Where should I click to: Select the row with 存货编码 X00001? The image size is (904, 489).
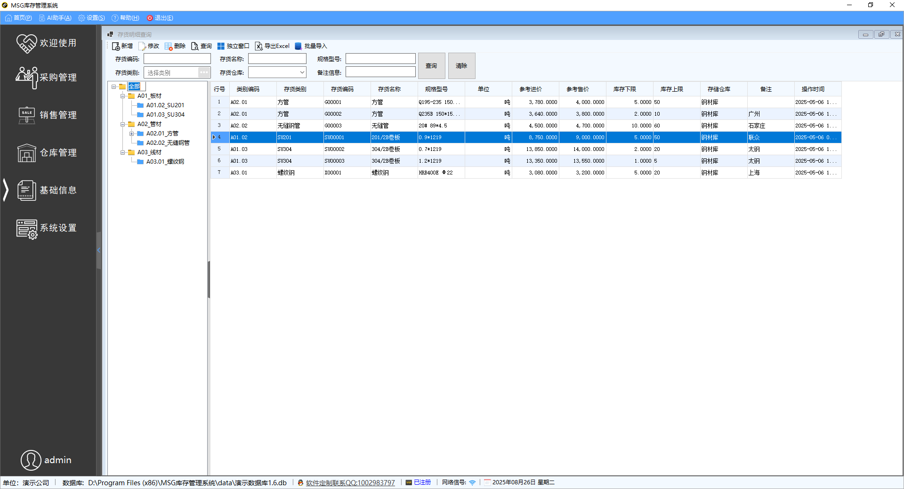click(x=526, y=173)
